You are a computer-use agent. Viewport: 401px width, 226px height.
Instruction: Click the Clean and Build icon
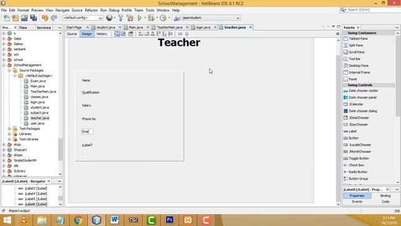(130, 18)
